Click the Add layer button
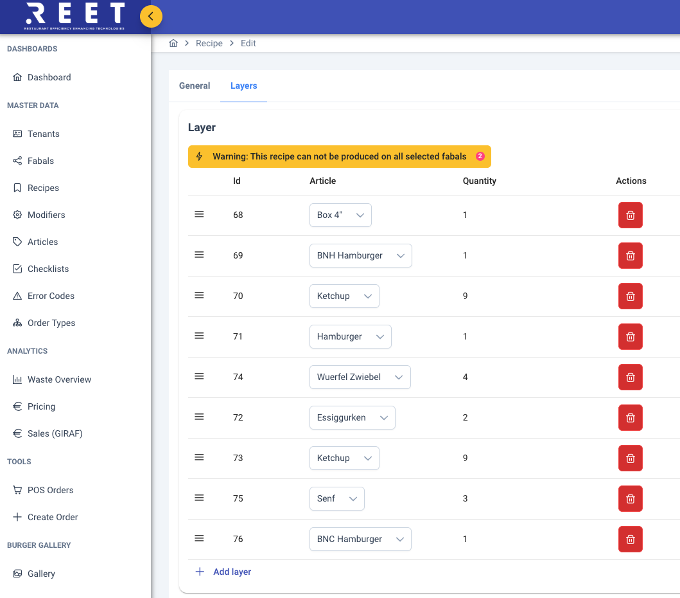The width and height of the screenshot is (680, 598). [x=223, y=572]
